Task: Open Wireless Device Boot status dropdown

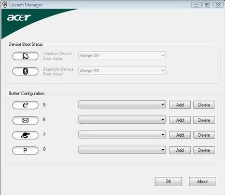Action: tap(122, 56)
